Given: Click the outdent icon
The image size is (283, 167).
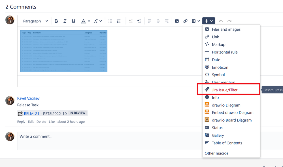Looking at the screenshot, I should click(131, 21).
